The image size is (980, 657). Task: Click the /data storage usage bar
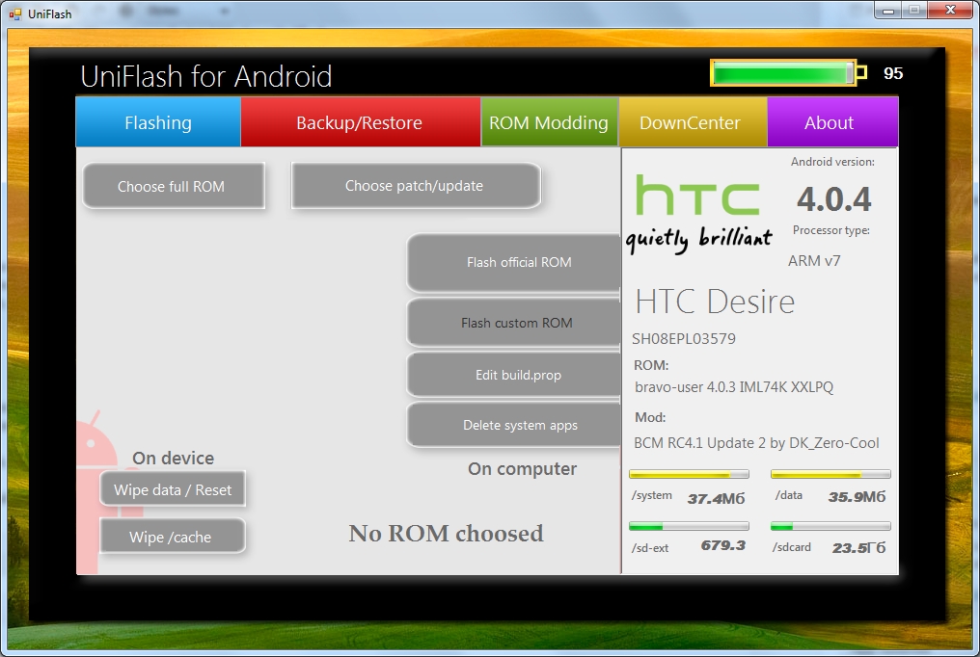[830, 474]
